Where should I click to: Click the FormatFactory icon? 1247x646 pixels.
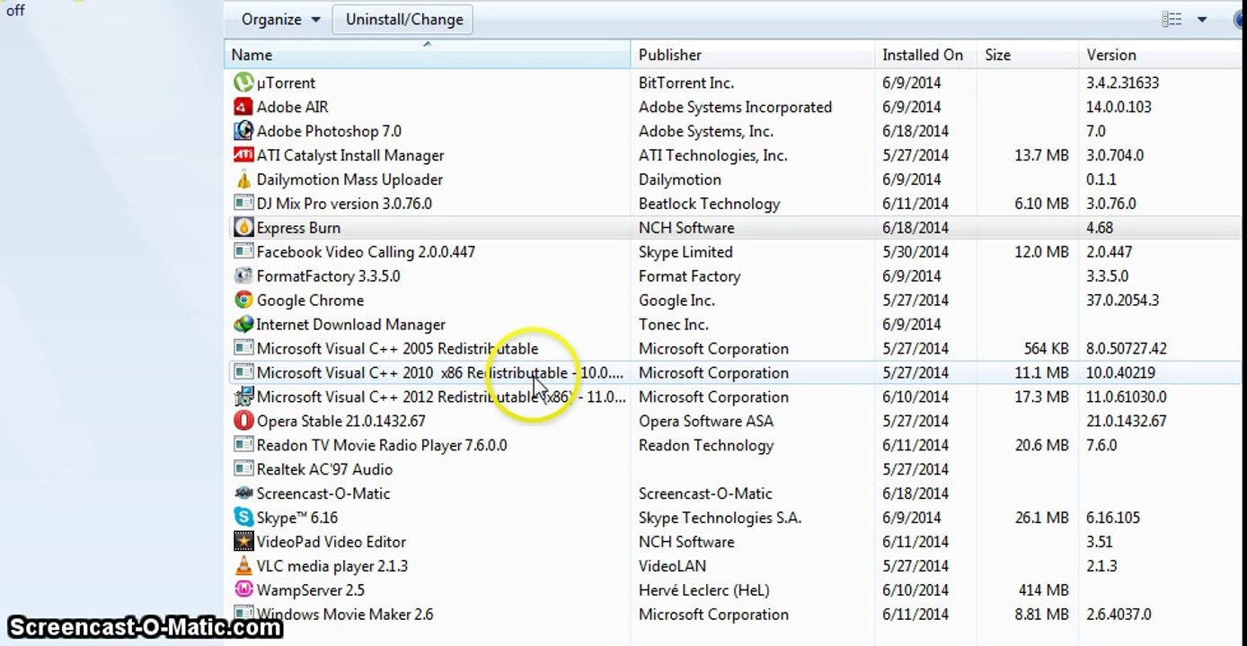pyautogui.click(x=243, y=276)
